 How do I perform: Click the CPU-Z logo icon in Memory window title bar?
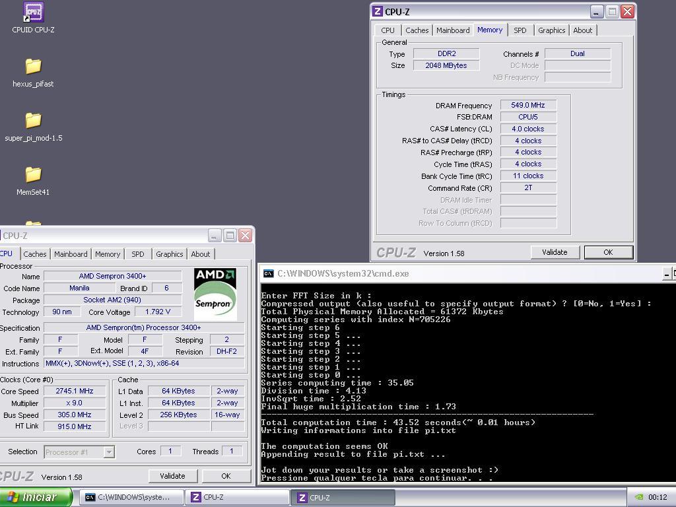pyautogui.click(x=378, y=12)
